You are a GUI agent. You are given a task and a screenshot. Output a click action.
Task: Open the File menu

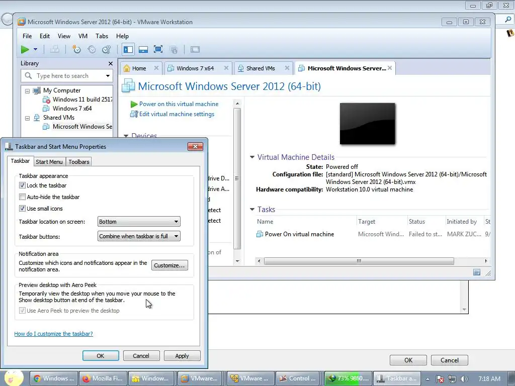27,36
